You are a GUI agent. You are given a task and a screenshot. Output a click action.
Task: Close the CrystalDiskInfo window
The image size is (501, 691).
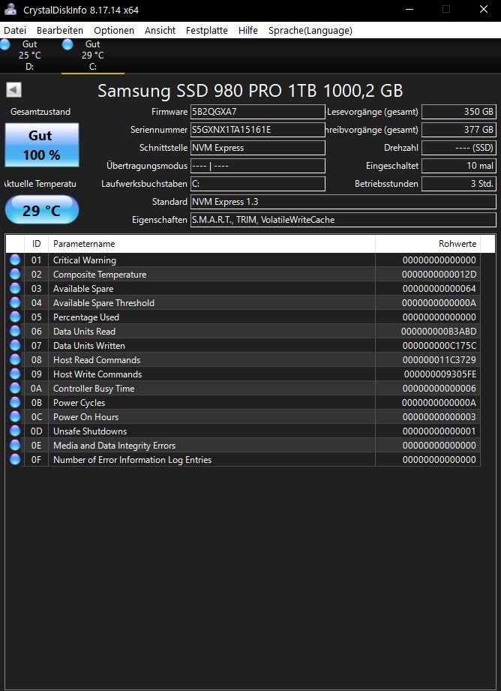483,9
